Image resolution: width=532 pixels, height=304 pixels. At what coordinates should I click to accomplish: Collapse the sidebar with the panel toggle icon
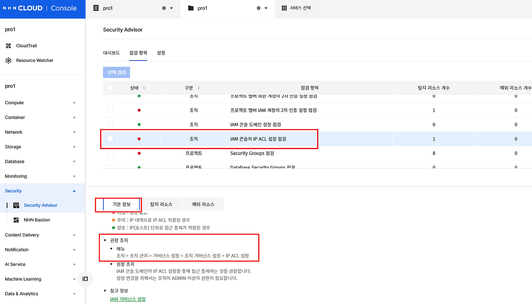point(85,279)
